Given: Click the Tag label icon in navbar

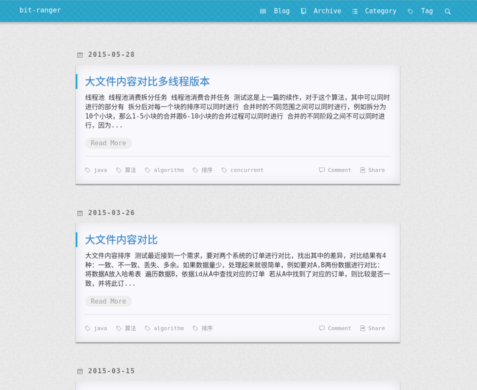Looking at the screenshot, I should [x=411, y=11].
